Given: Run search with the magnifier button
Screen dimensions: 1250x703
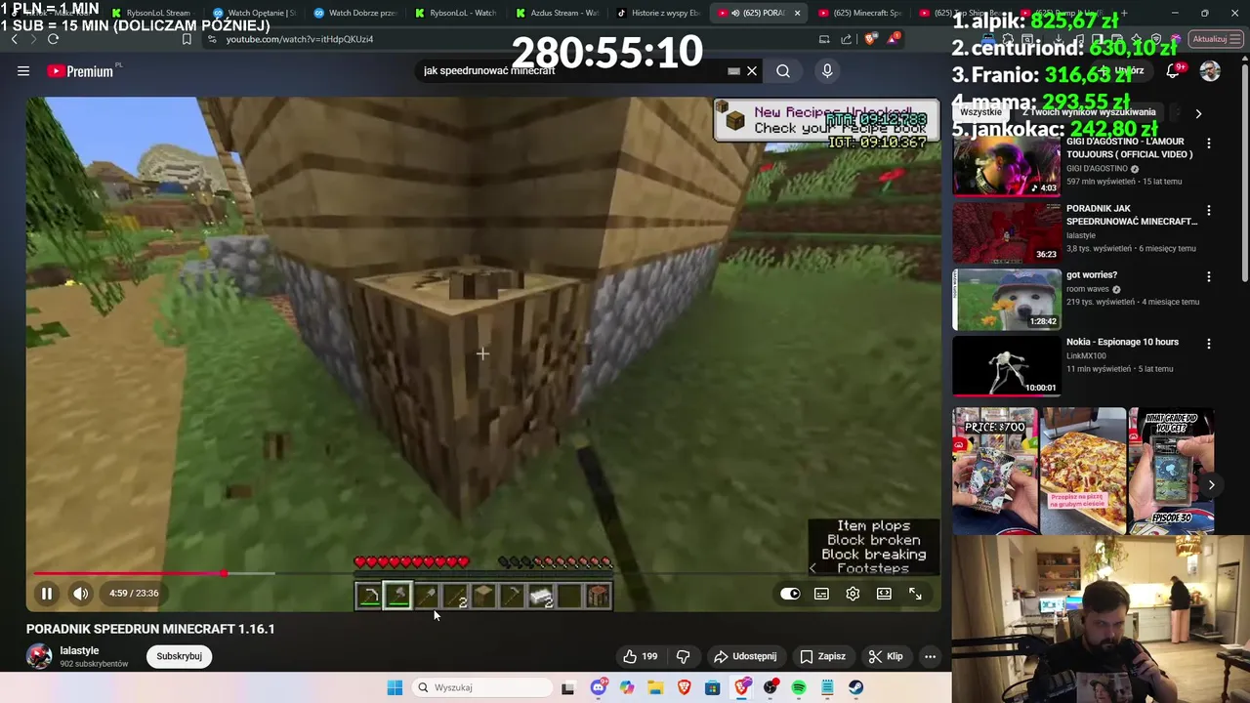Looking at the screenshot, I should pos(783,70).
